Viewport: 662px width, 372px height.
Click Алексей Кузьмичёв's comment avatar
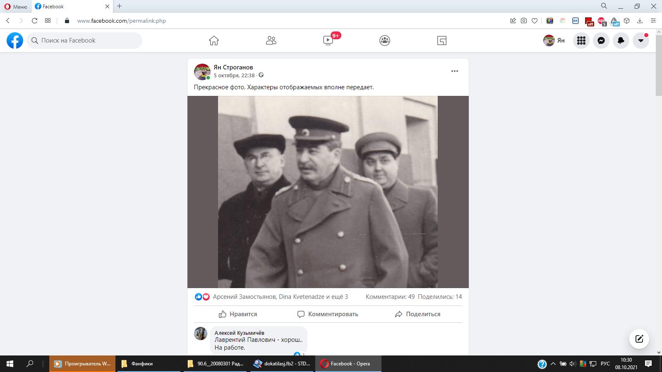[201, 334]
